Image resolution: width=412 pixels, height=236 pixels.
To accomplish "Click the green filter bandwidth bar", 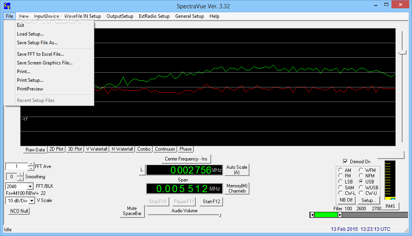I will tap(326, 215).
